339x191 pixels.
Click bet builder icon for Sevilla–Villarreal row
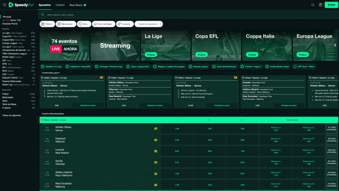click(x=156, y=162)
